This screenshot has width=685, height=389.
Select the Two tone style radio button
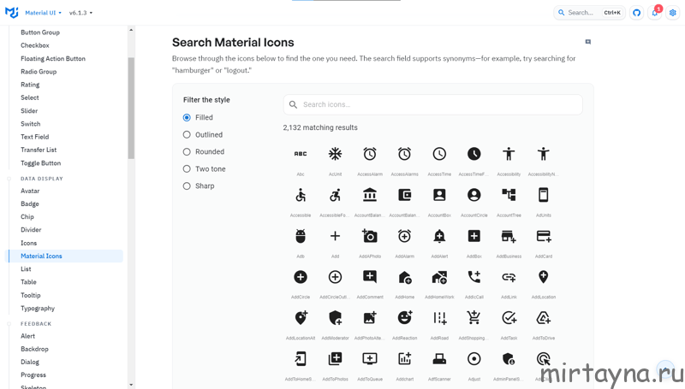click(187, 168)
